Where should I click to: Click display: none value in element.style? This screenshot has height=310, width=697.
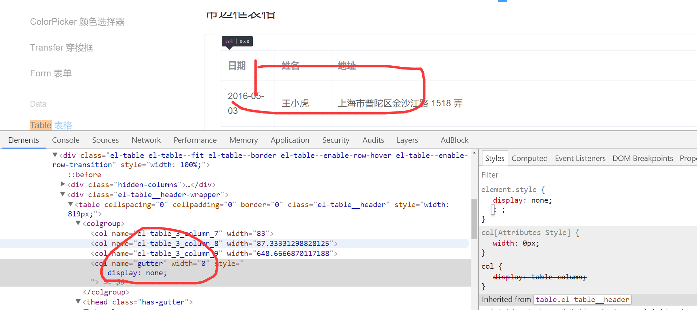click(541, 200)
